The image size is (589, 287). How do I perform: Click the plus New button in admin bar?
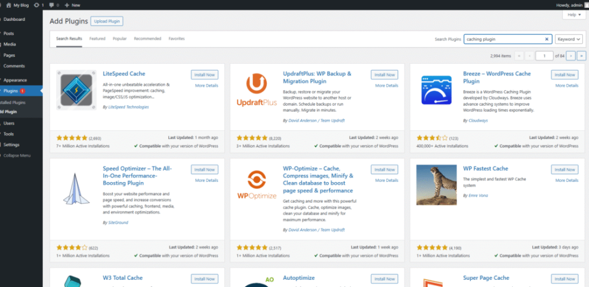(x=72, y=5)
